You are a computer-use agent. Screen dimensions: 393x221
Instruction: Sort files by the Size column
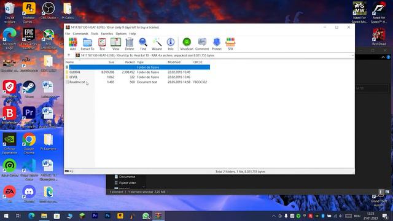pyautogui.click(x=111, y=62)
